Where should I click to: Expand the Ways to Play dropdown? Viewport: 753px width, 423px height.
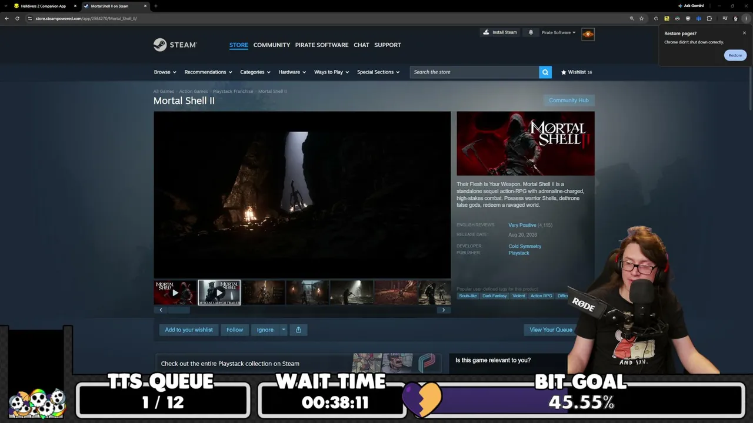(332, 72)
